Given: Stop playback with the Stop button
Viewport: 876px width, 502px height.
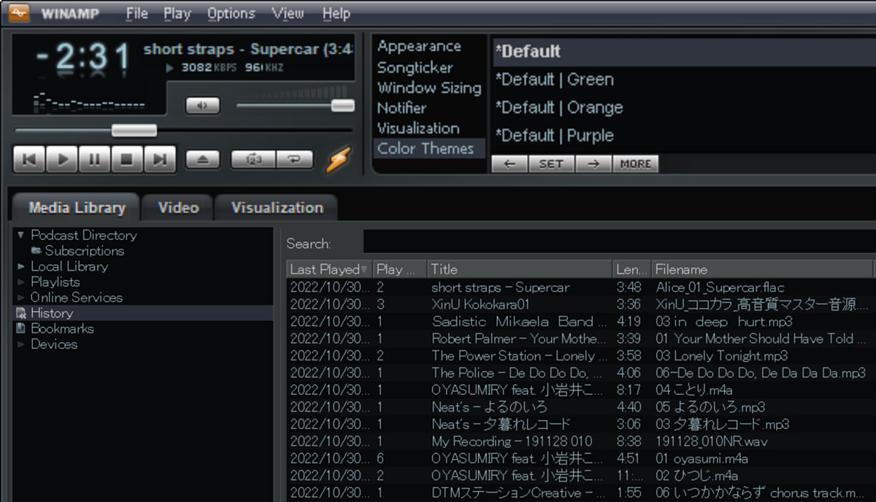Looking at the screenshot, I should (127, 159).
